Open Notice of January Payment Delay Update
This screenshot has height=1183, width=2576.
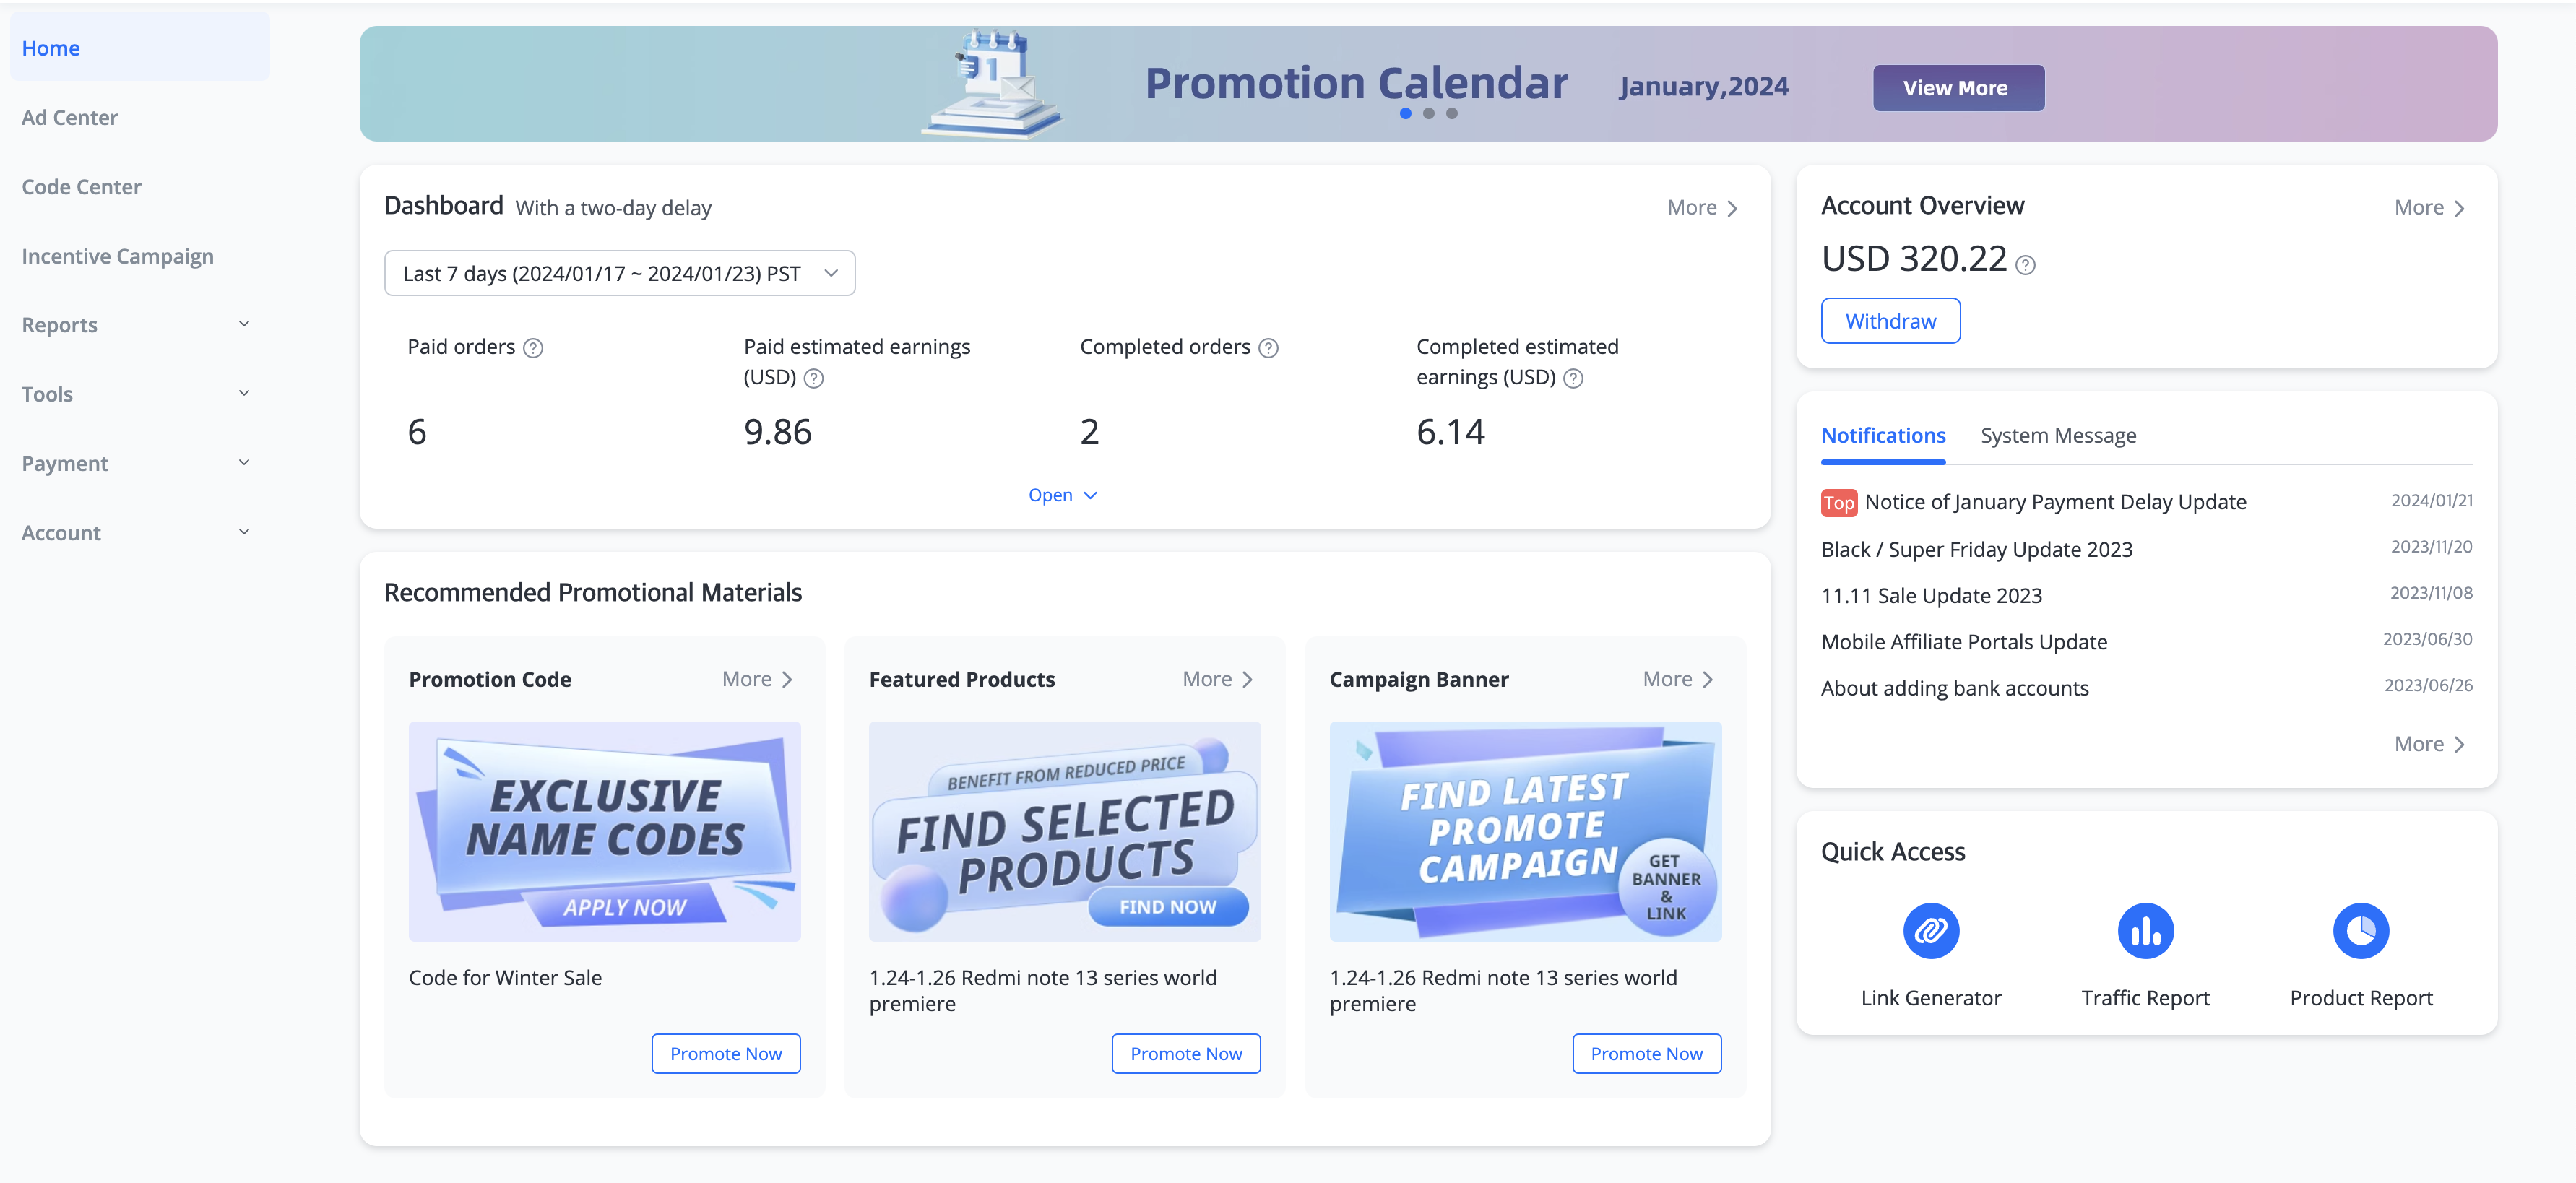2055,502
